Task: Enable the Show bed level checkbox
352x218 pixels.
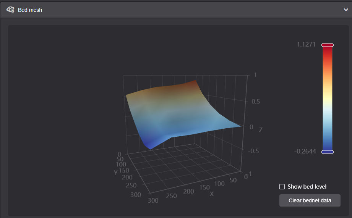Action: [282, 187]
